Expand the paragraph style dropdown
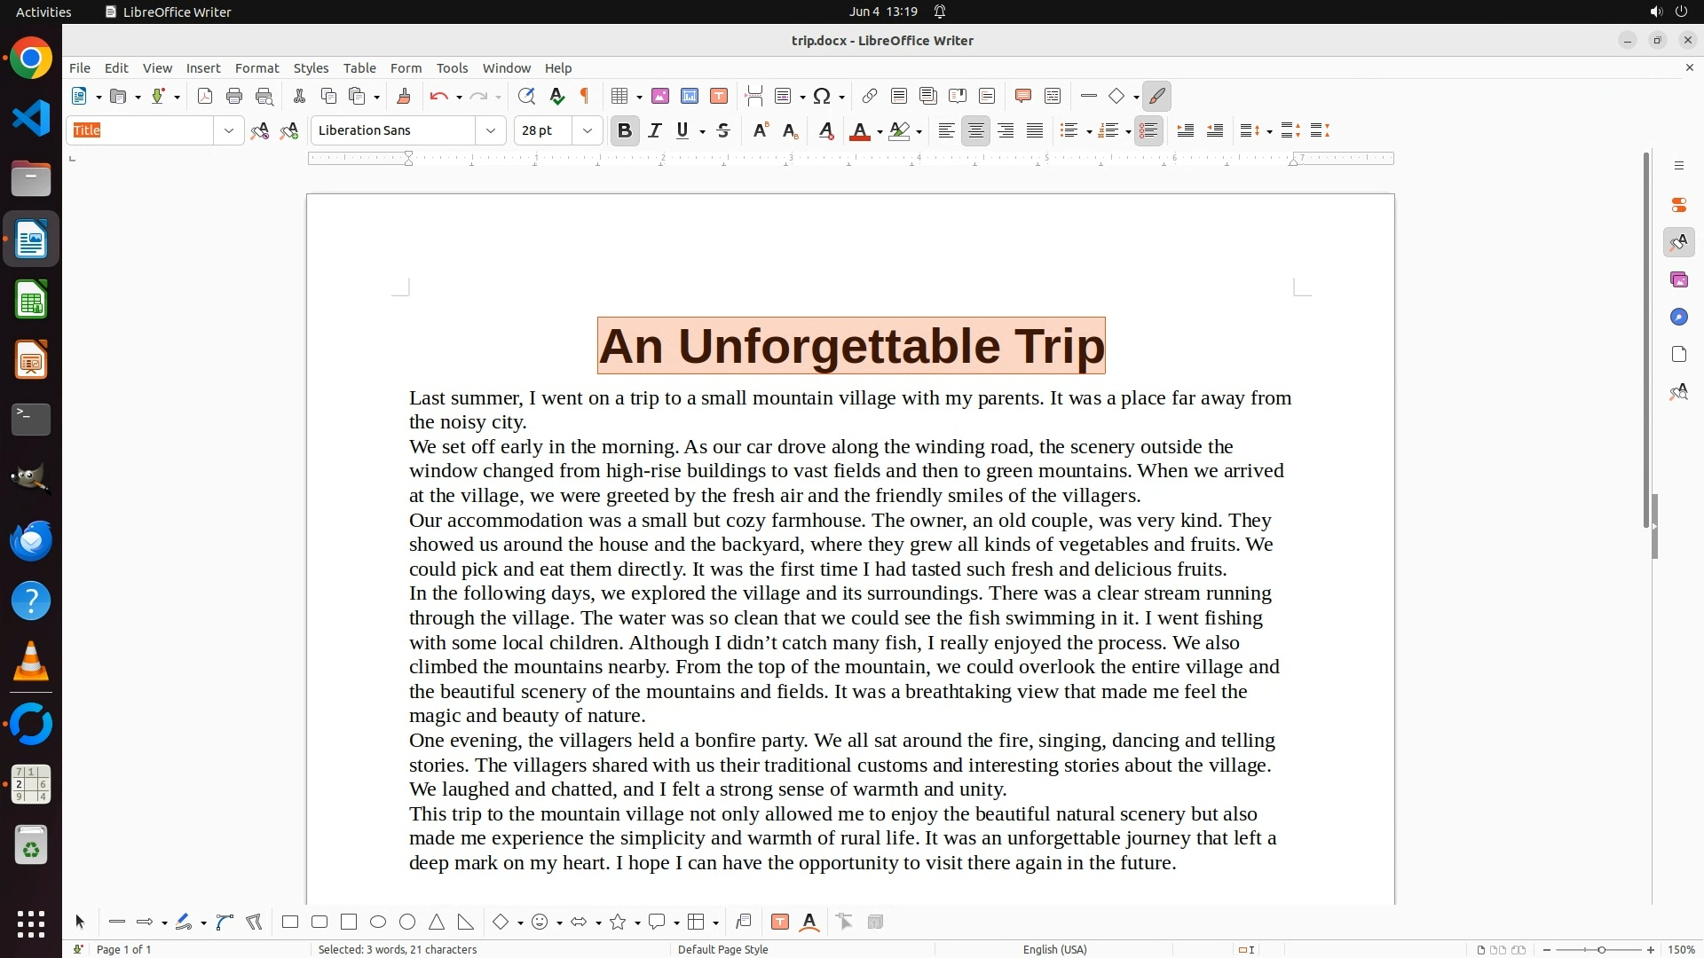 229,131
